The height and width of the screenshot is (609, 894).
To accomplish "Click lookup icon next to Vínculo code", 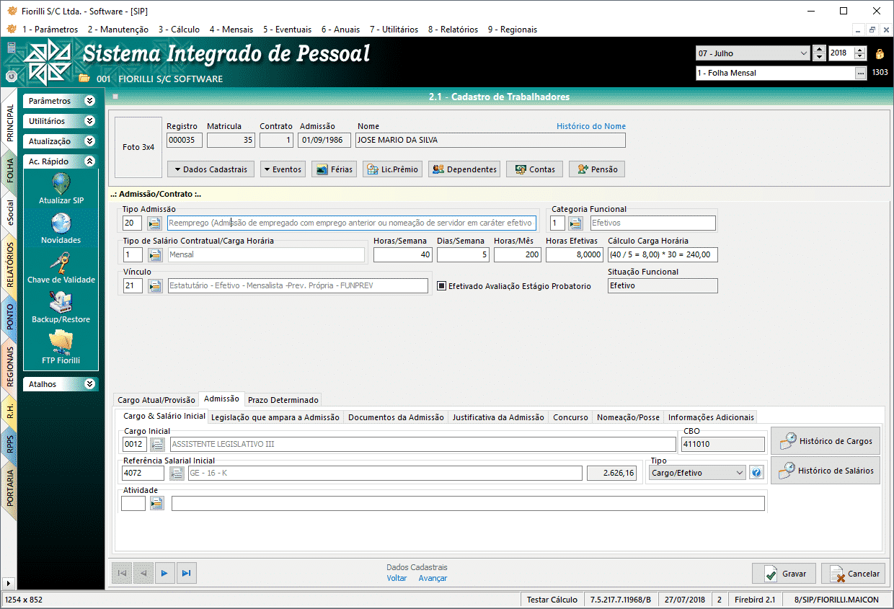I will click(x=155, y=286).
